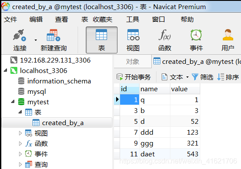Open the 文本 dropdown arrow

pos(187,77)
